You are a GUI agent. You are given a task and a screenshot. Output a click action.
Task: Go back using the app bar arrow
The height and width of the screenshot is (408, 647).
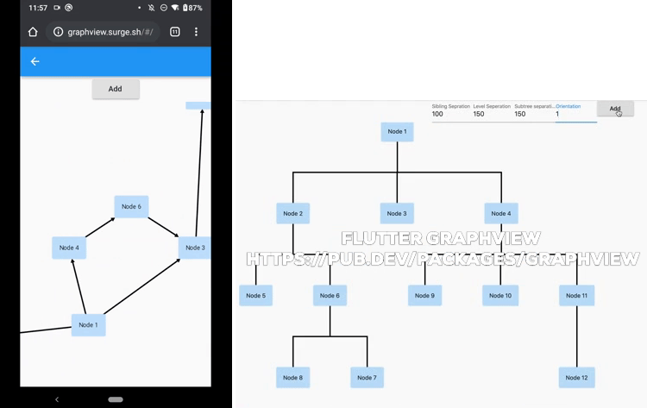[x=35, y=61]
